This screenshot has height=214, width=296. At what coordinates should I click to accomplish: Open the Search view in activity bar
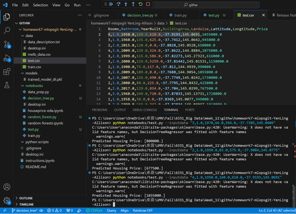[x=7, y=31]
